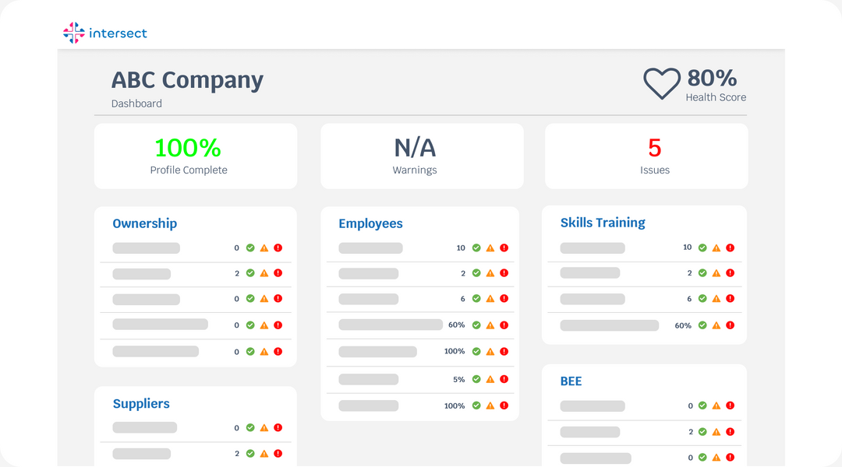Click green check in Ownership row with value 2
This screenshot has height=467, width=842.
pyautogui.click(x=250, y=273)
